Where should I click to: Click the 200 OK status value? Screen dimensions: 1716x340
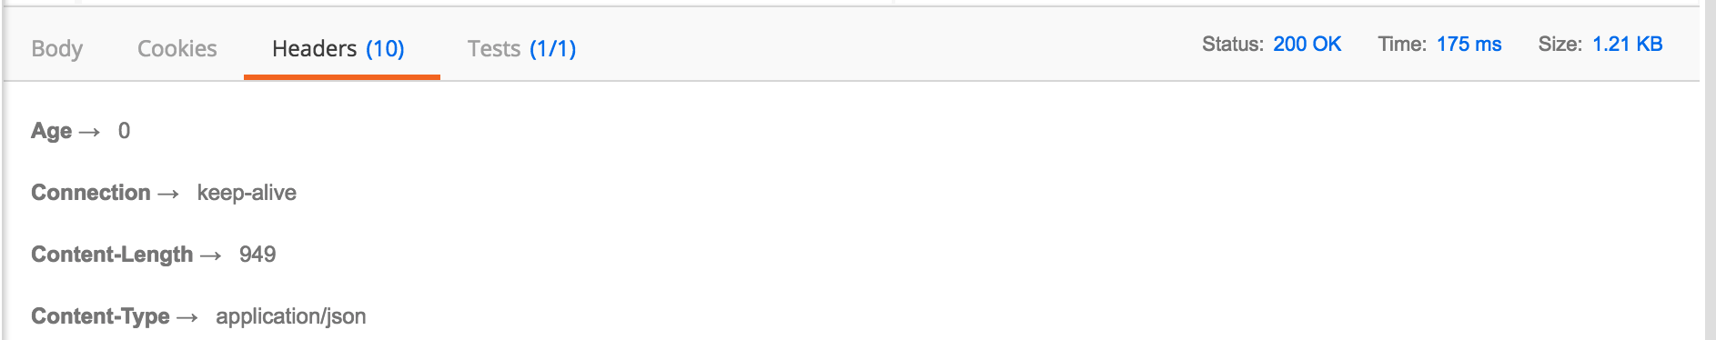1307,44
